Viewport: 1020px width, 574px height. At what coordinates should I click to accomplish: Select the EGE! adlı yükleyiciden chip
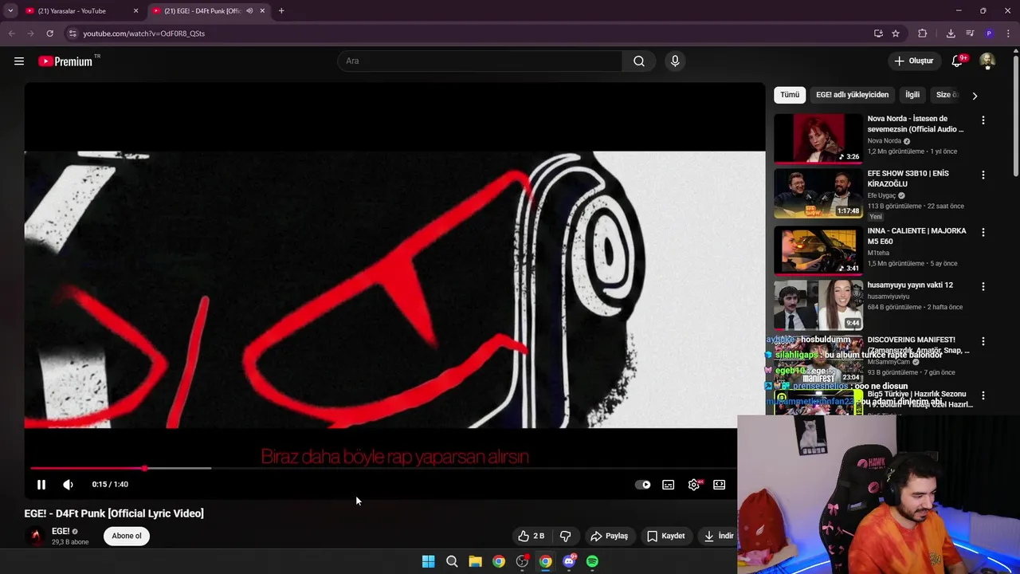852,95
